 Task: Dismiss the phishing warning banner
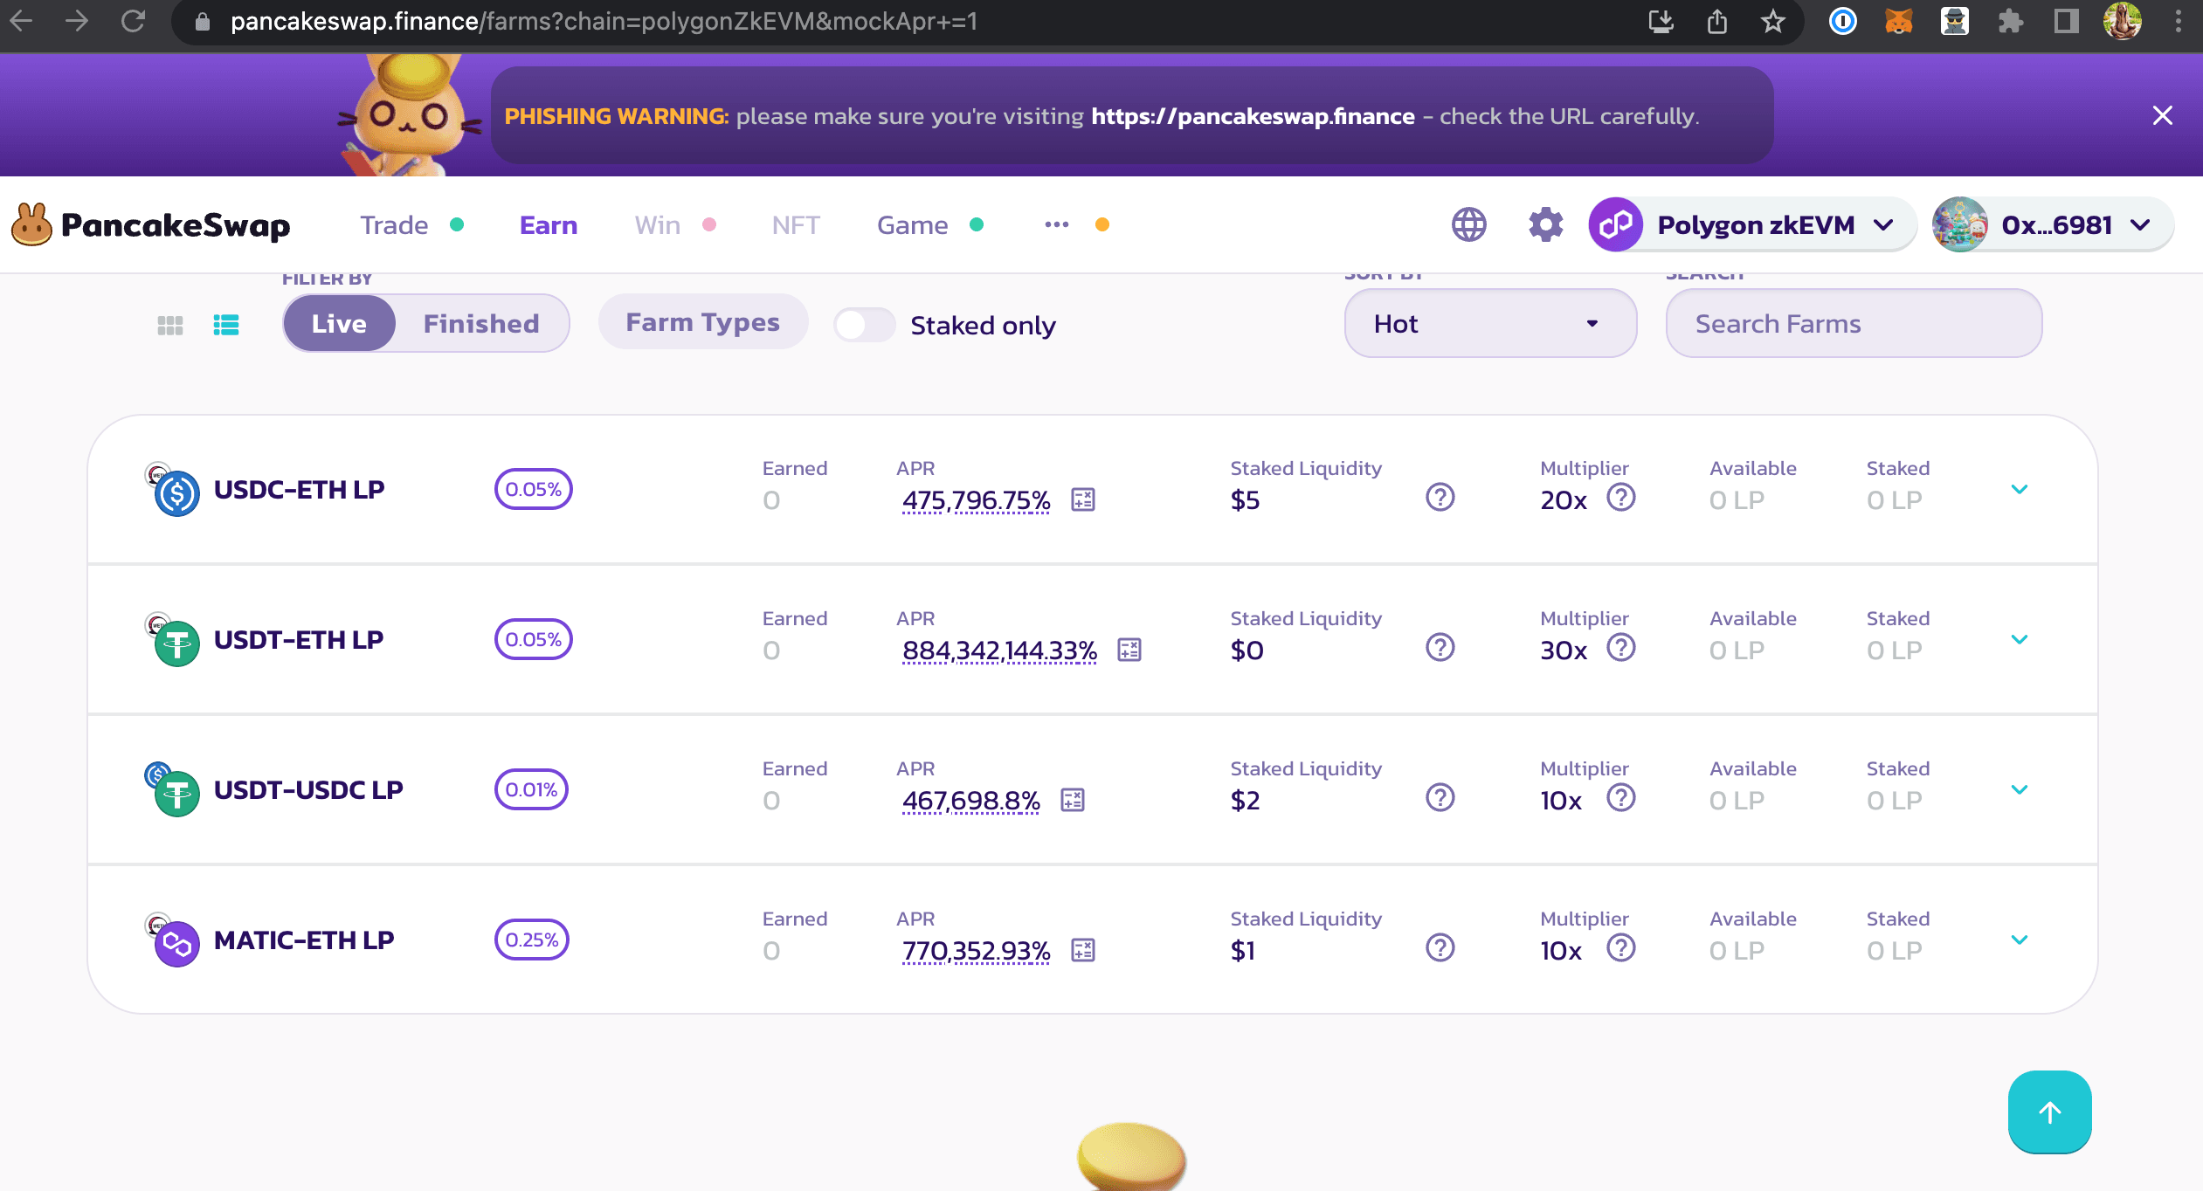pyautogui.click(x=2162, y=115)
